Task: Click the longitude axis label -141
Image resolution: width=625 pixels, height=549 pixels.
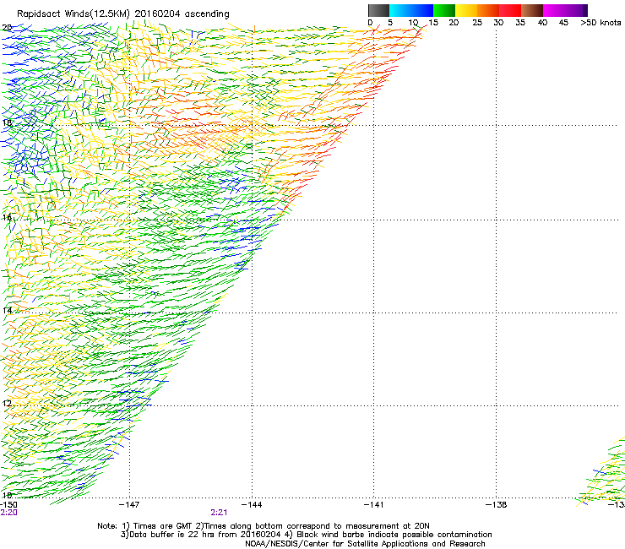Action: click(x=373, y=505)
